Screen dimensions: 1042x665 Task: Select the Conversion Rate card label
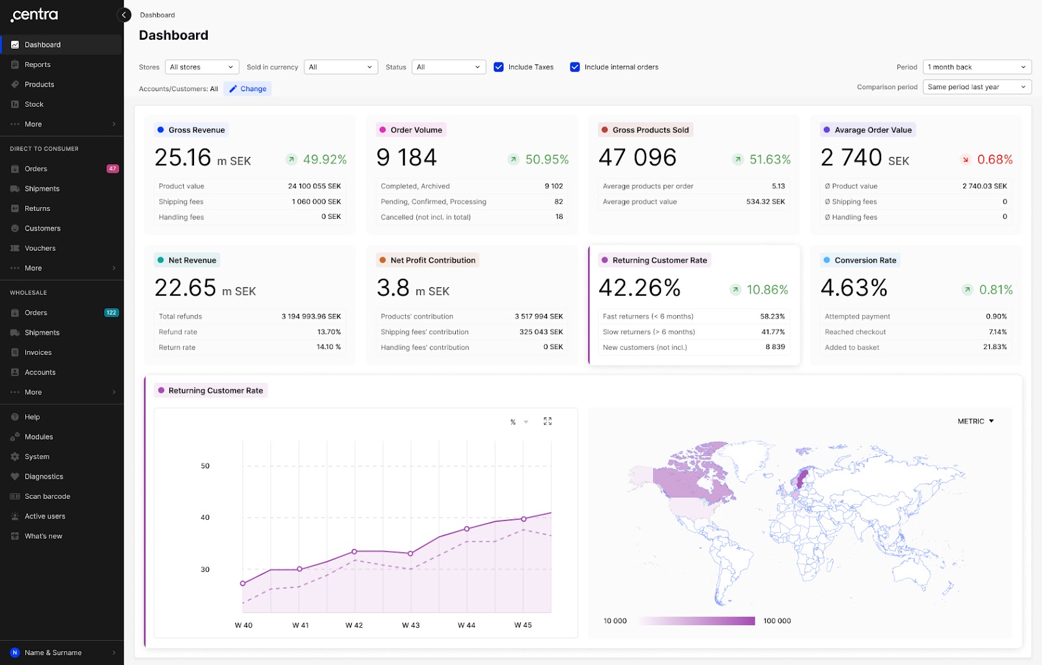tap(860, 261)
